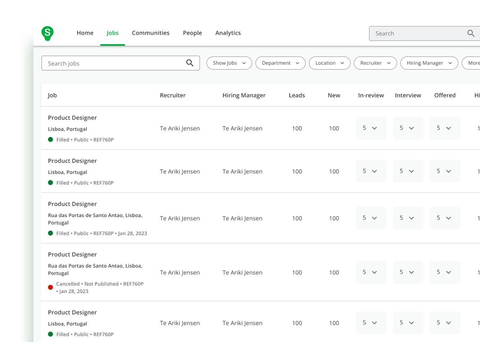Click the Leads column header
Image resolution: width=480 pixels, height=342 pixels.
point(297,95)
